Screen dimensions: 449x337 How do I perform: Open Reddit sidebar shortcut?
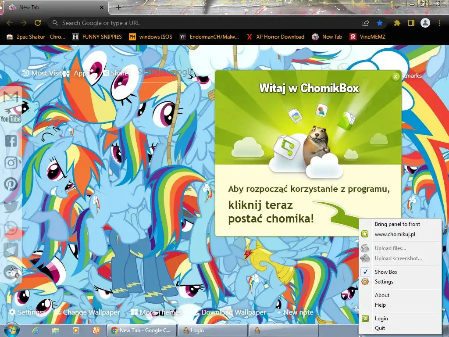pyautogui.click(x=11, y=272)
